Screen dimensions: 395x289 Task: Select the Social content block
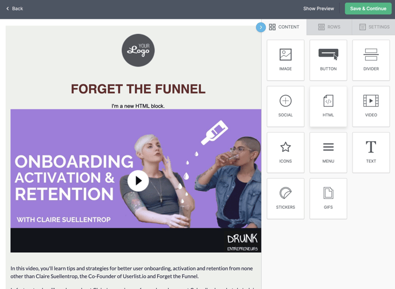click(x=285, y=107)
